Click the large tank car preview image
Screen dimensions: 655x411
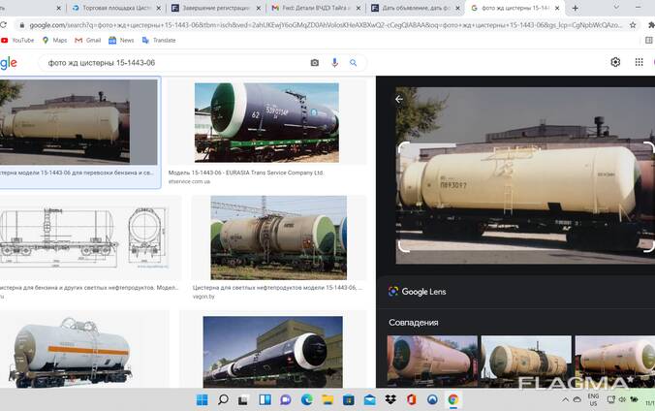(x=525, y=175)
